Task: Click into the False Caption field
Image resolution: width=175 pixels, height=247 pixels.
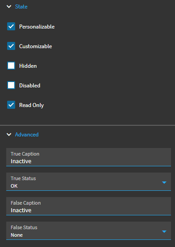Action: click(x=89, y=206)
